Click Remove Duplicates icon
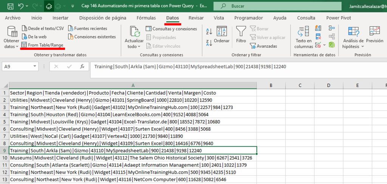The height and width of the screenshot is (184, 387). click(318, 37)
